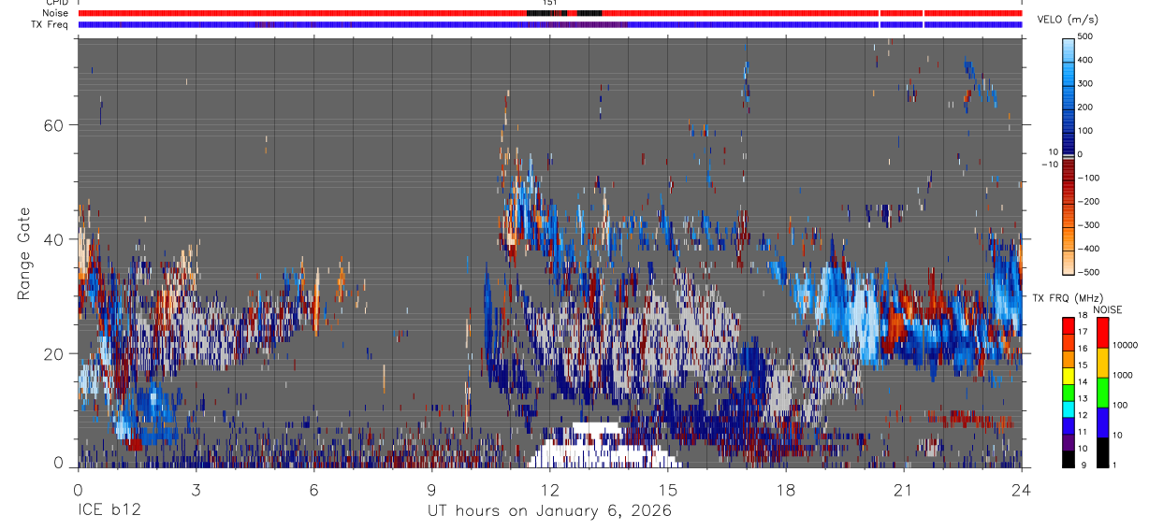
Task: Click the 'ICE b12' radar label
Action: [x=110, y=511]
